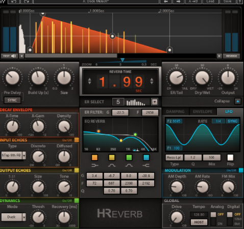Click the ER/Tail knob
The image size is (244, 229).
pyautogui.click(x=177, y=78)
